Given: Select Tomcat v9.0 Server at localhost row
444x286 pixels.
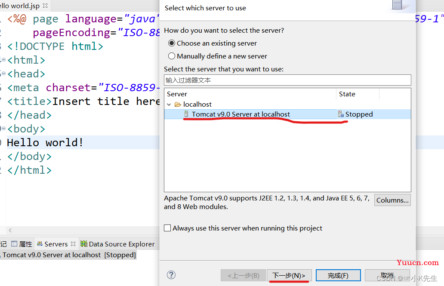Looking at the screenshot, I should [287, 114].
